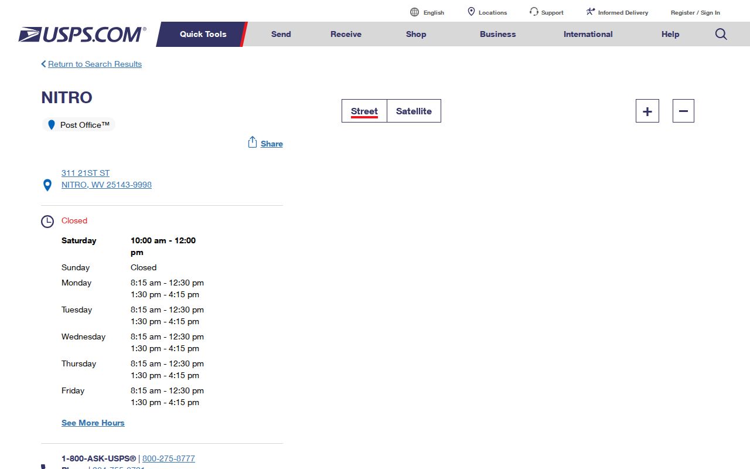Click the Post Office pin badge
The height and width of the screenshot is (469, 750).
click(x=79, y=125)
